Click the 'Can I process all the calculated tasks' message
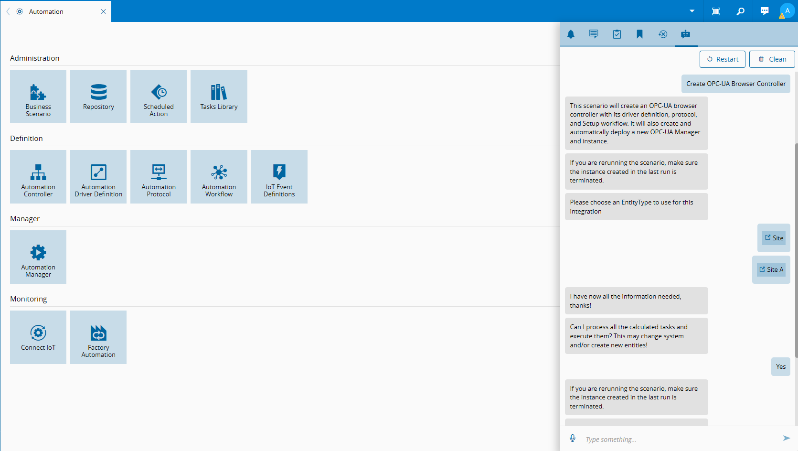The height and width of the screenshot is (451, 798). [636, 336]
